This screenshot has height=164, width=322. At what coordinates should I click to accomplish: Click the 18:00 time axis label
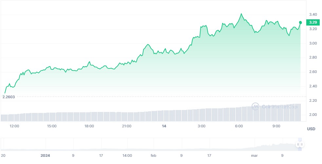pyautogui.click(x=89, y=126)
